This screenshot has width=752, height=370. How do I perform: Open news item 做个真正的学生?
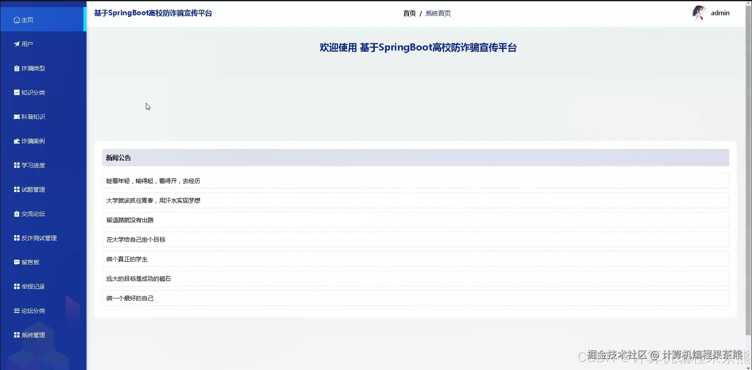[x=415, y=259]
